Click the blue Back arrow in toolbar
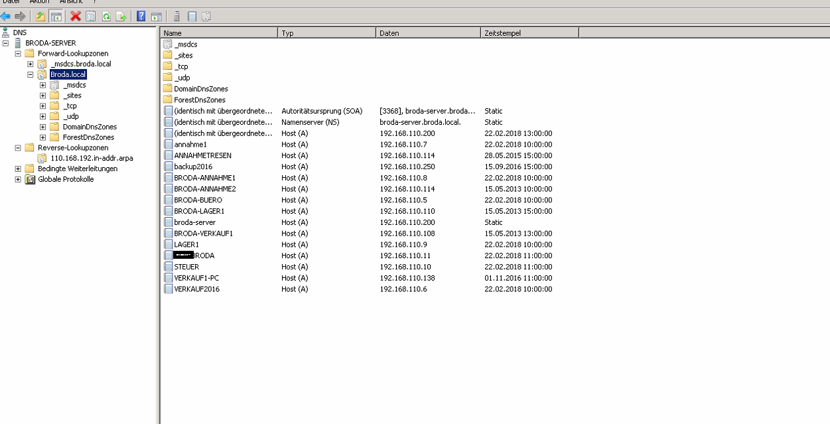The width and height of the screenshot is (830, 424). click(x=6, y=16)
